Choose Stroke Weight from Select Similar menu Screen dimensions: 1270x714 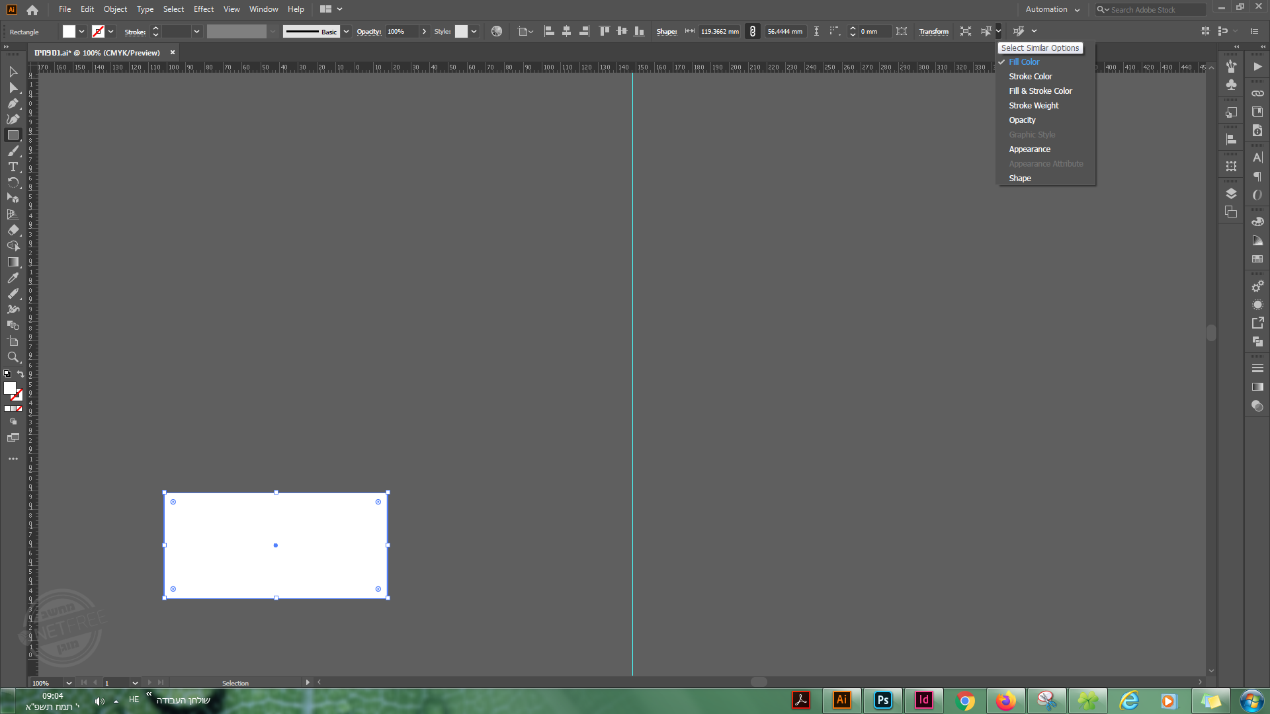click(1033, 106)
